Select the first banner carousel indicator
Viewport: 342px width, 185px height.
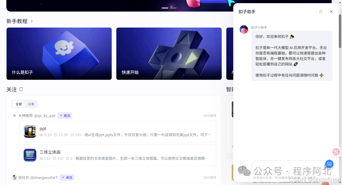[165, 8]
